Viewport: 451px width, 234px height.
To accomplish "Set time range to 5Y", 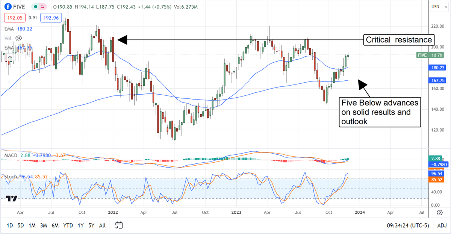I will click(x=91, y=225).
